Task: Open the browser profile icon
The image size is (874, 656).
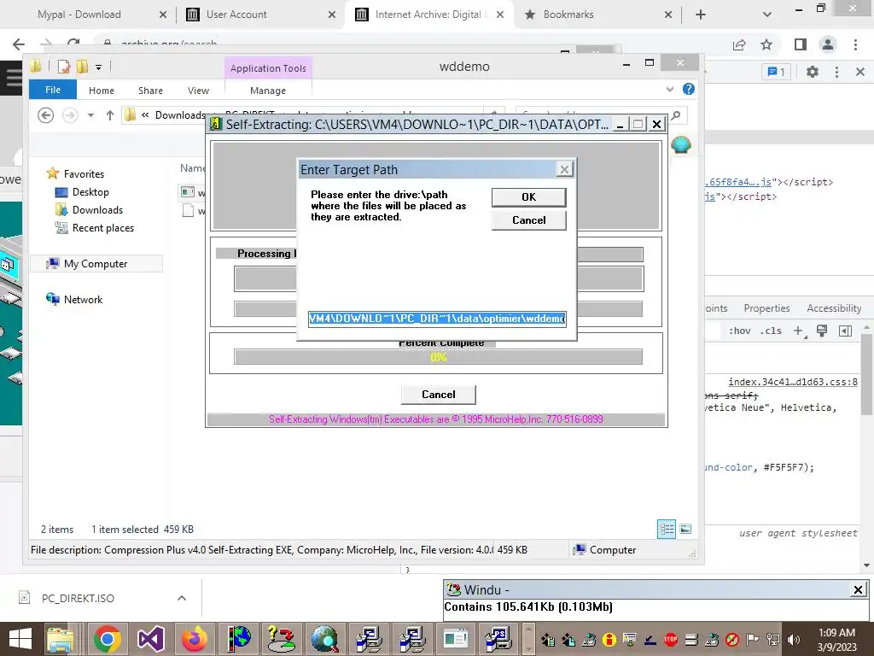Action: pyautogui.click(x=828, y=44)
